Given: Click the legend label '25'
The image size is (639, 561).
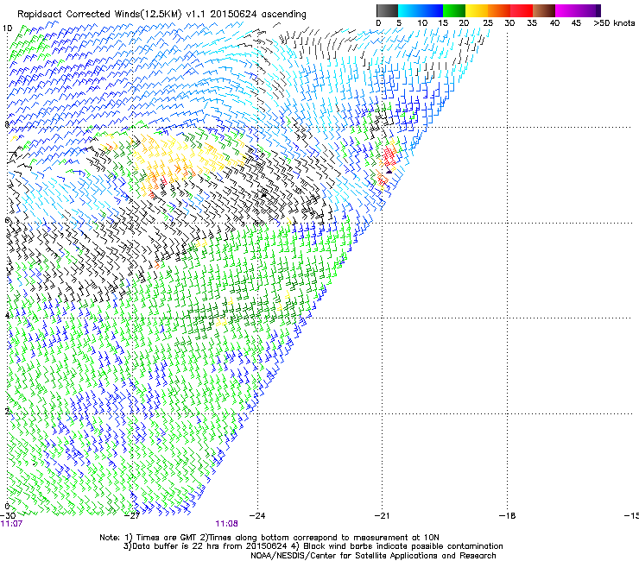Looking at the screenshot, I should [x=487, y=23].
